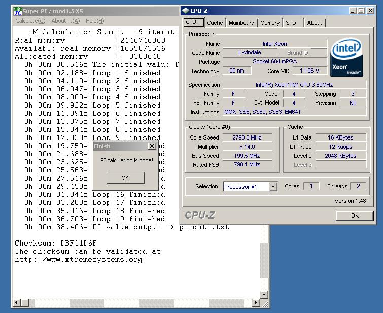Image resolution: width=383 pixels, height=313 pixels.
Task: Click the Socket 604 mPGA package value
Action: 275,61
